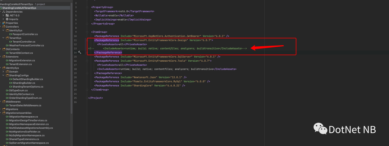Viewport: 389px width, 146px height.
Task: Select OrderShardingTypeEnum.cs in the tree
Action: (25, 98)
